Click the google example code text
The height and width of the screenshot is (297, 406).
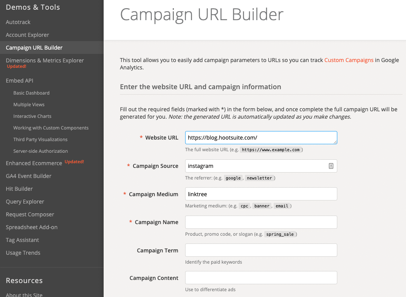click(x=233, y=178)
